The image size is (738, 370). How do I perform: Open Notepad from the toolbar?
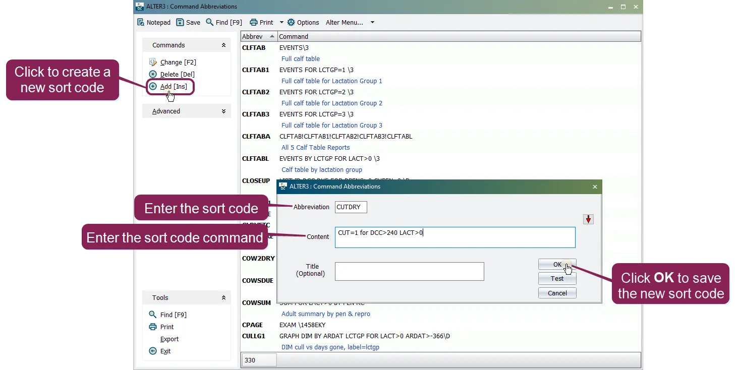(x=154, y=22)
